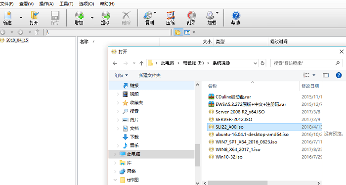Screen dimensions: 346x185
Task: Collapse the tt作图 tree node
Action: 115,180
